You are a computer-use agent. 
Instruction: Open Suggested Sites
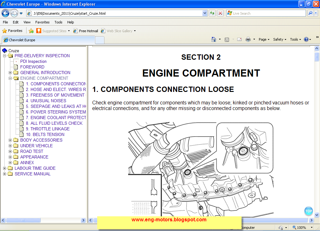pyautogui.click(x=53, y=31)
